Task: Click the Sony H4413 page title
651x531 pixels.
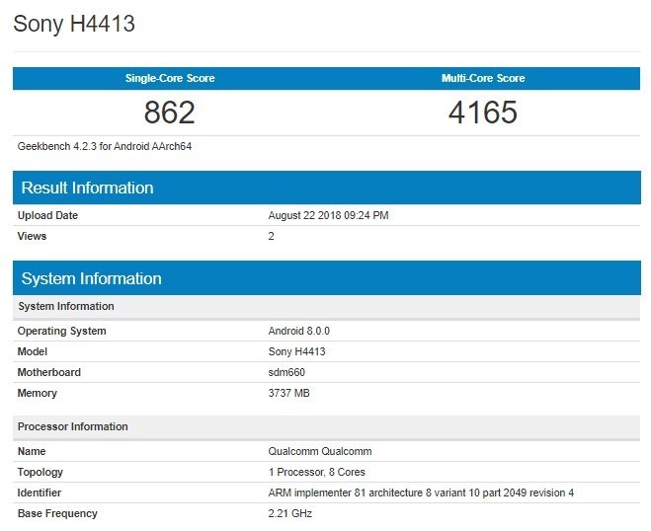Action: pyautogui.click(x=74, y=24)
